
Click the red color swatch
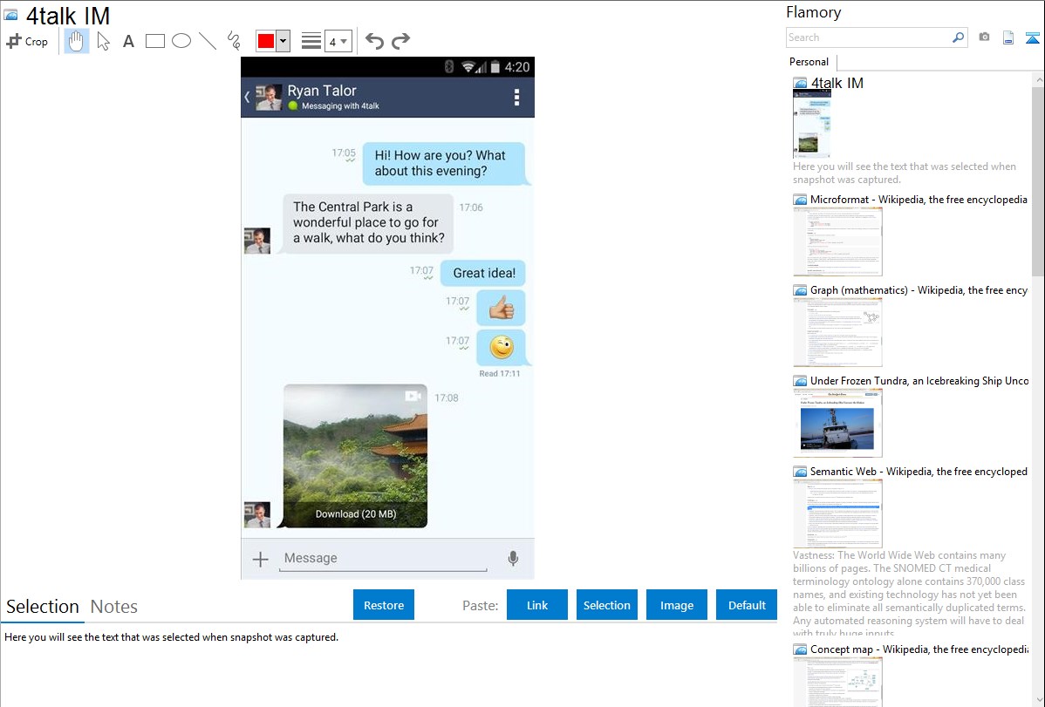pyautogui.click(x=266, y=41)
